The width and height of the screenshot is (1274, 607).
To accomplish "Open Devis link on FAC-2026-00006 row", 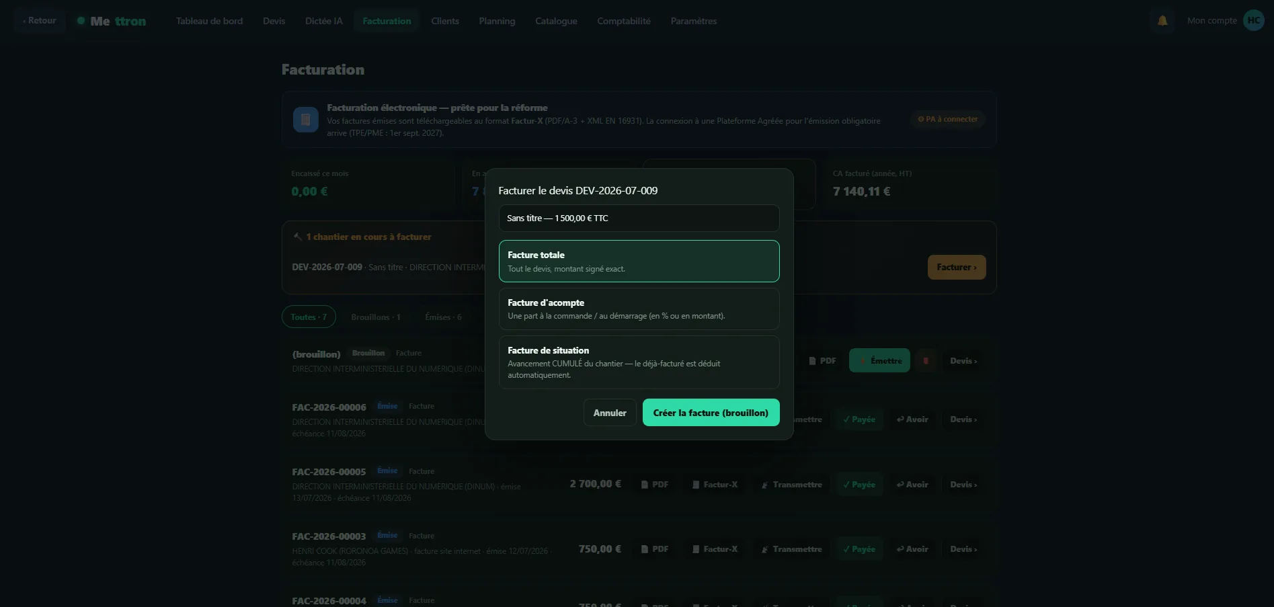I will pos(963,419).
